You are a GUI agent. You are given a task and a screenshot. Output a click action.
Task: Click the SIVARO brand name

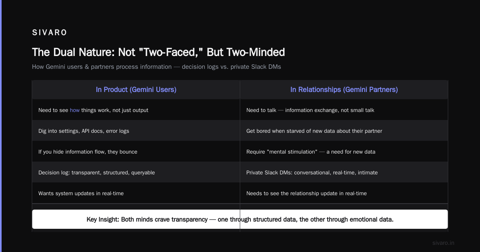click(x=50, y=33)
